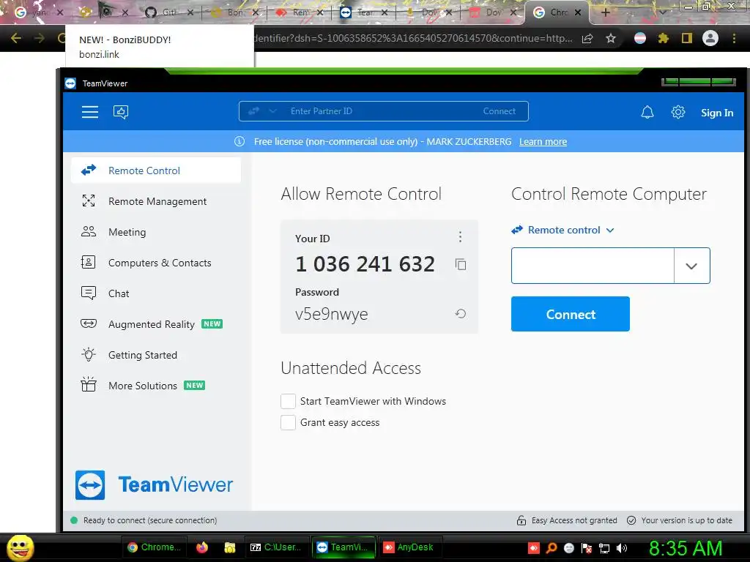The width and height of the screenshot is (750, 562).
Task: Open the TeamViewer hamburger menu
Action: pos(89,112)
